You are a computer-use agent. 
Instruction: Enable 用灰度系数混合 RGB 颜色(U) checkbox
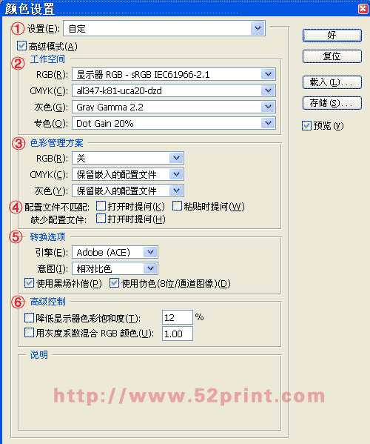coord(29,332)
